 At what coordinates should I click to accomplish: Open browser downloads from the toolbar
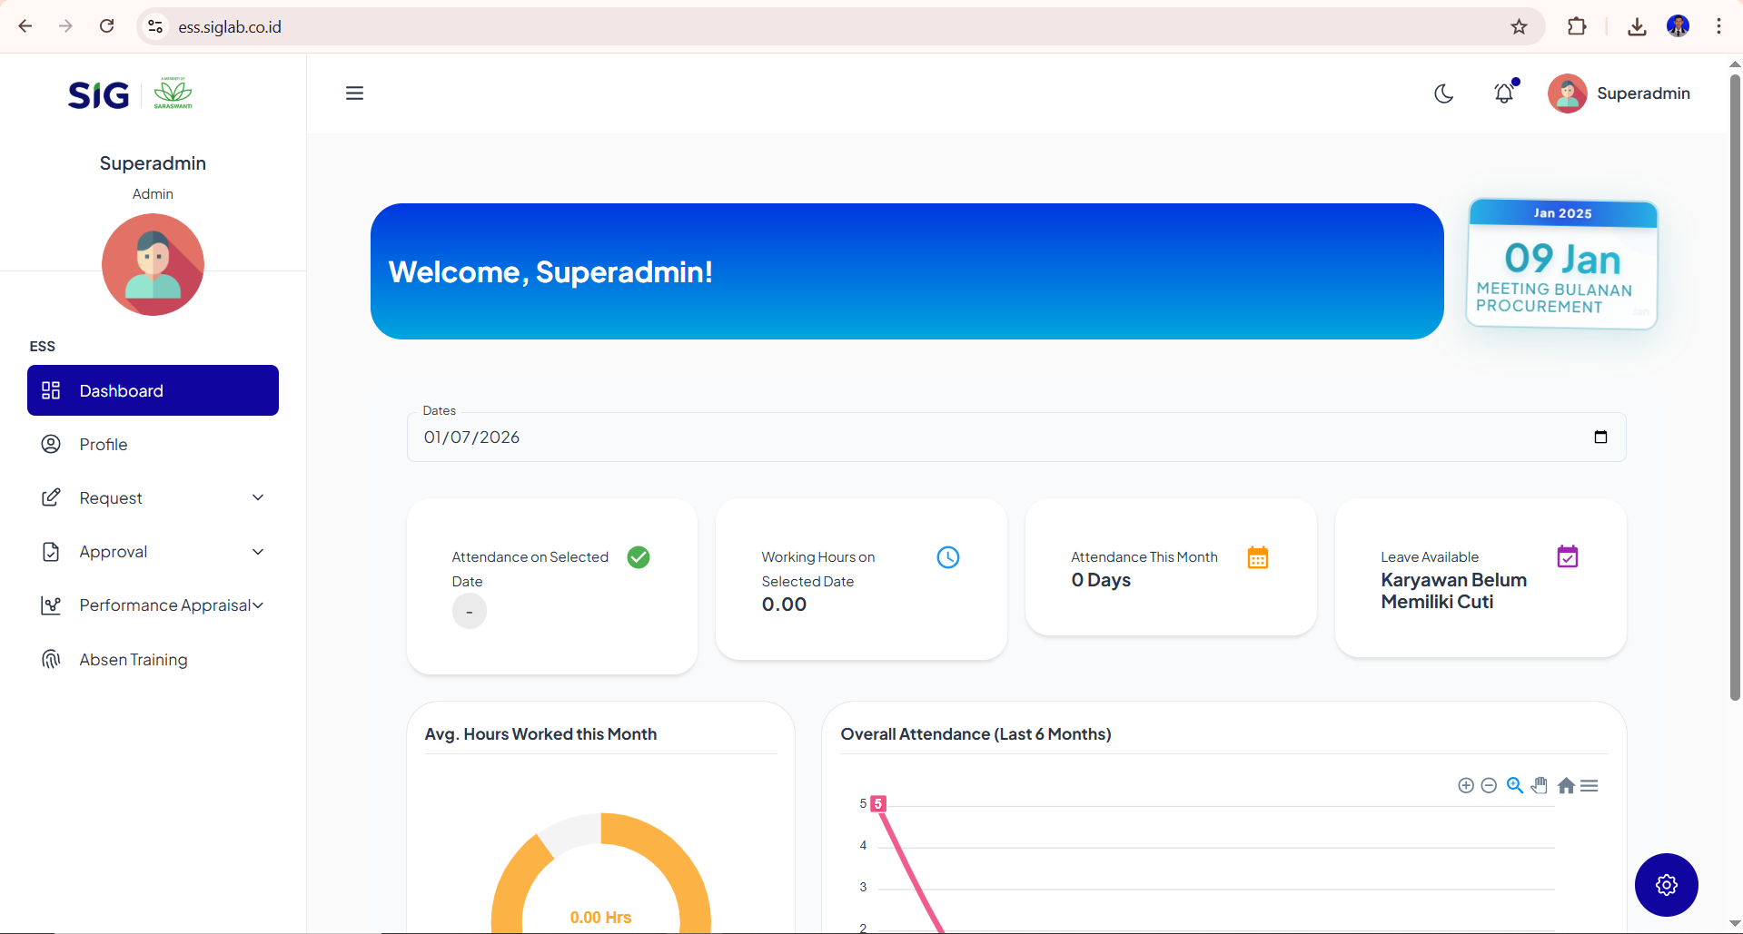pyautogui.click(x=1637, y=26)
